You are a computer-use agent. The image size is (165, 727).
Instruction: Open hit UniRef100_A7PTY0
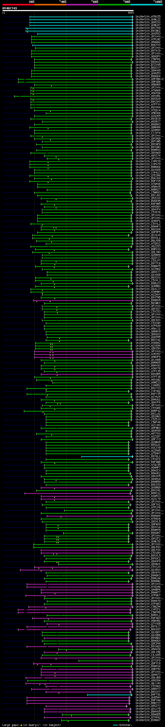click(148, 104)
